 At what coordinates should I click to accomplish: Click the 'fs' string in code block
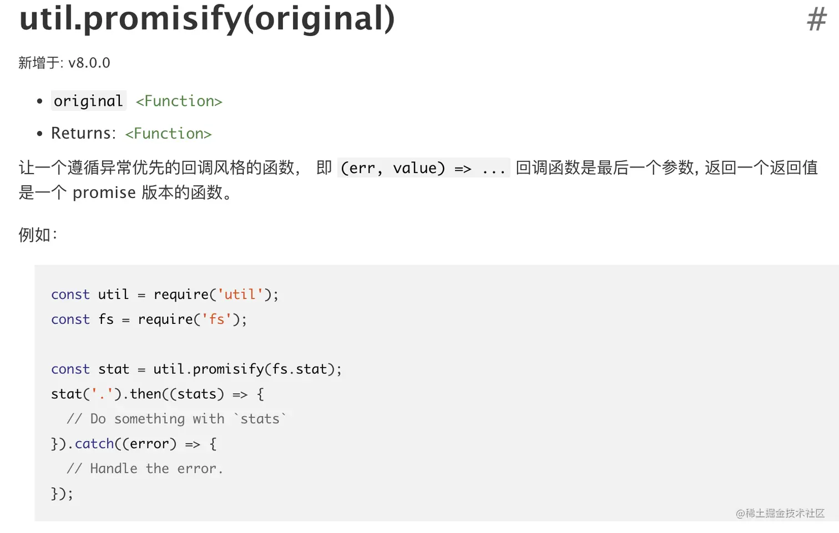coord(216,319)
